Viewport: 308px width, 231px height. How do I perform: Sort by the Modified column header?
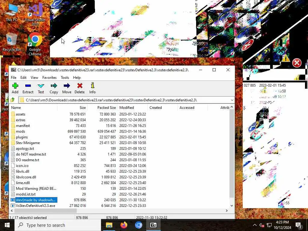click(132, 108)
